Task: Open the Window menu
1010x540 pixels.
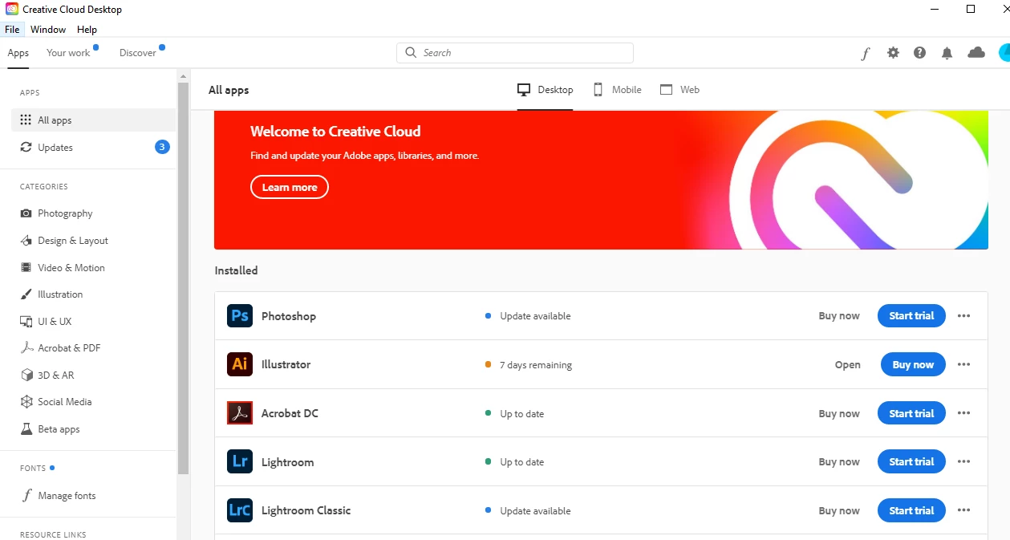Action: pyautogui.click(x=48, y=30)
